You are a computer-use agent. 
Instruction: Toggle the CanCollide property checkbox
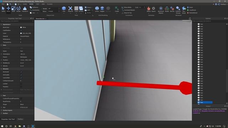pyautogui.click(x=21, y=78)
